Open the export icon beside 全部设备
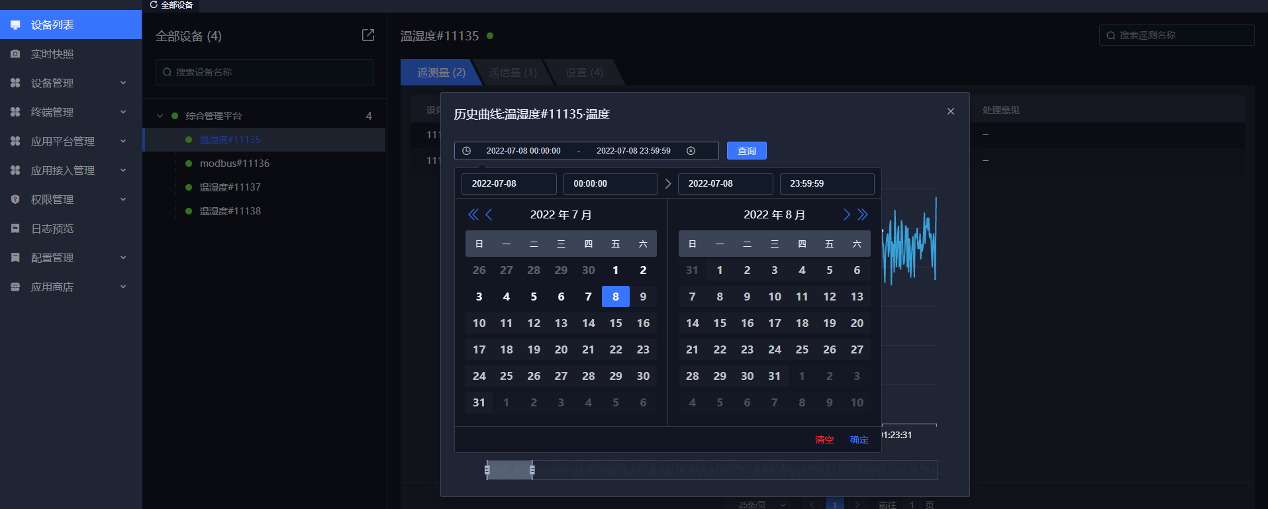This screenshot has width=1268, height=509. click(368, 35)
